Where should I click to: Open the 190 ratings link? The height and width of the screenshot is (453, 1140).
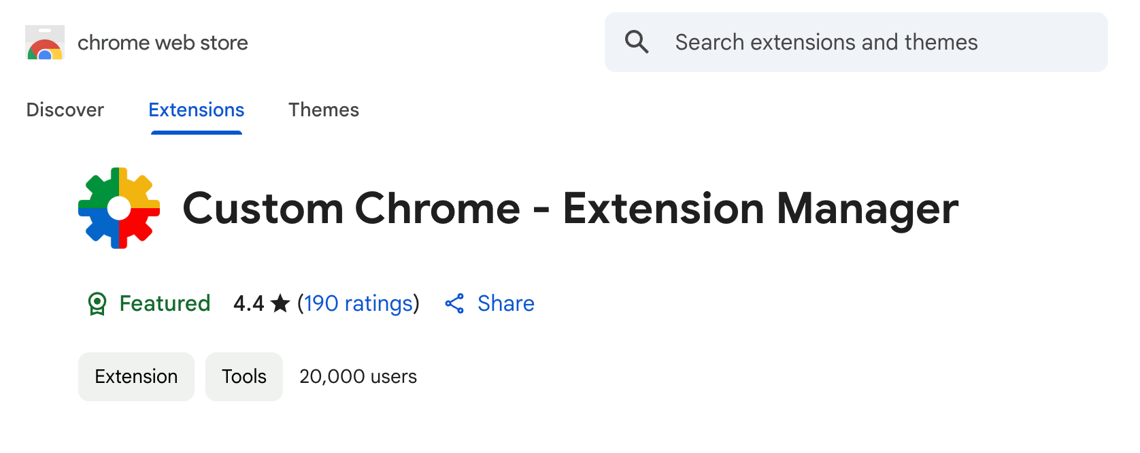[x=358, y=303]
